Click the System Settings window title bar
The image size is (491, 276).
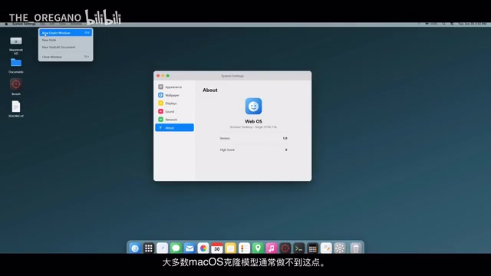click(232, 76)
